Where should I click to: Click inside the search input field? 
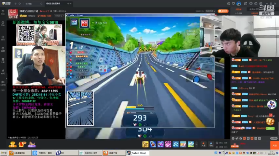[x=32, y=3]
